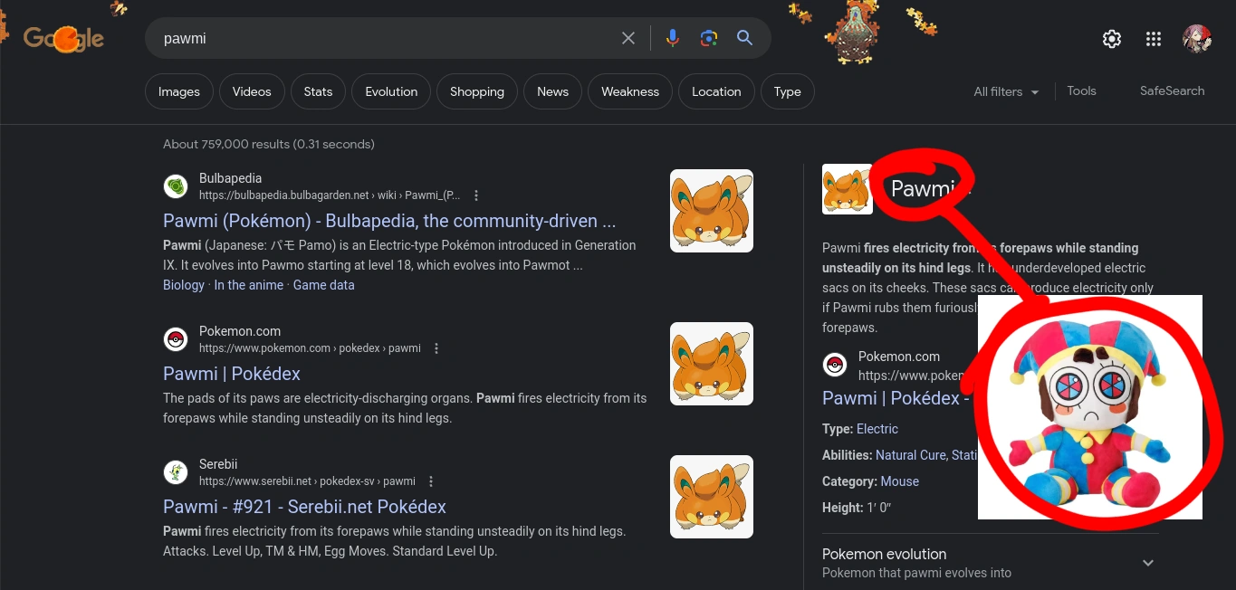
Task: Click the Google logo
Action: (62, 38)
